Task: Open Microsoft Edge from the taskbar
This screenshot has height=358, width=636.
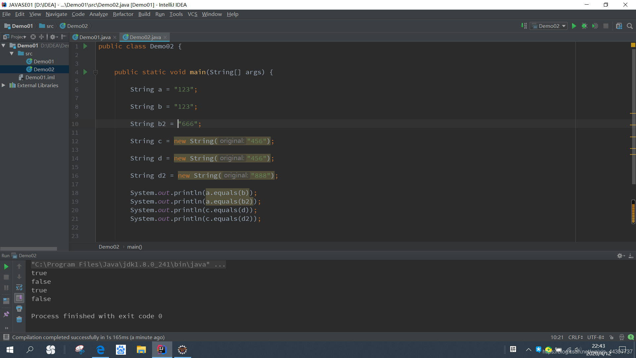Action: 100,350
